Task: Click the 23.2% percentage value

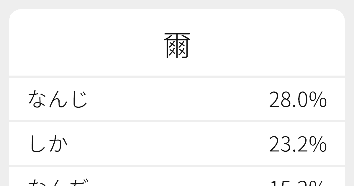Action: tap(298, 144)
